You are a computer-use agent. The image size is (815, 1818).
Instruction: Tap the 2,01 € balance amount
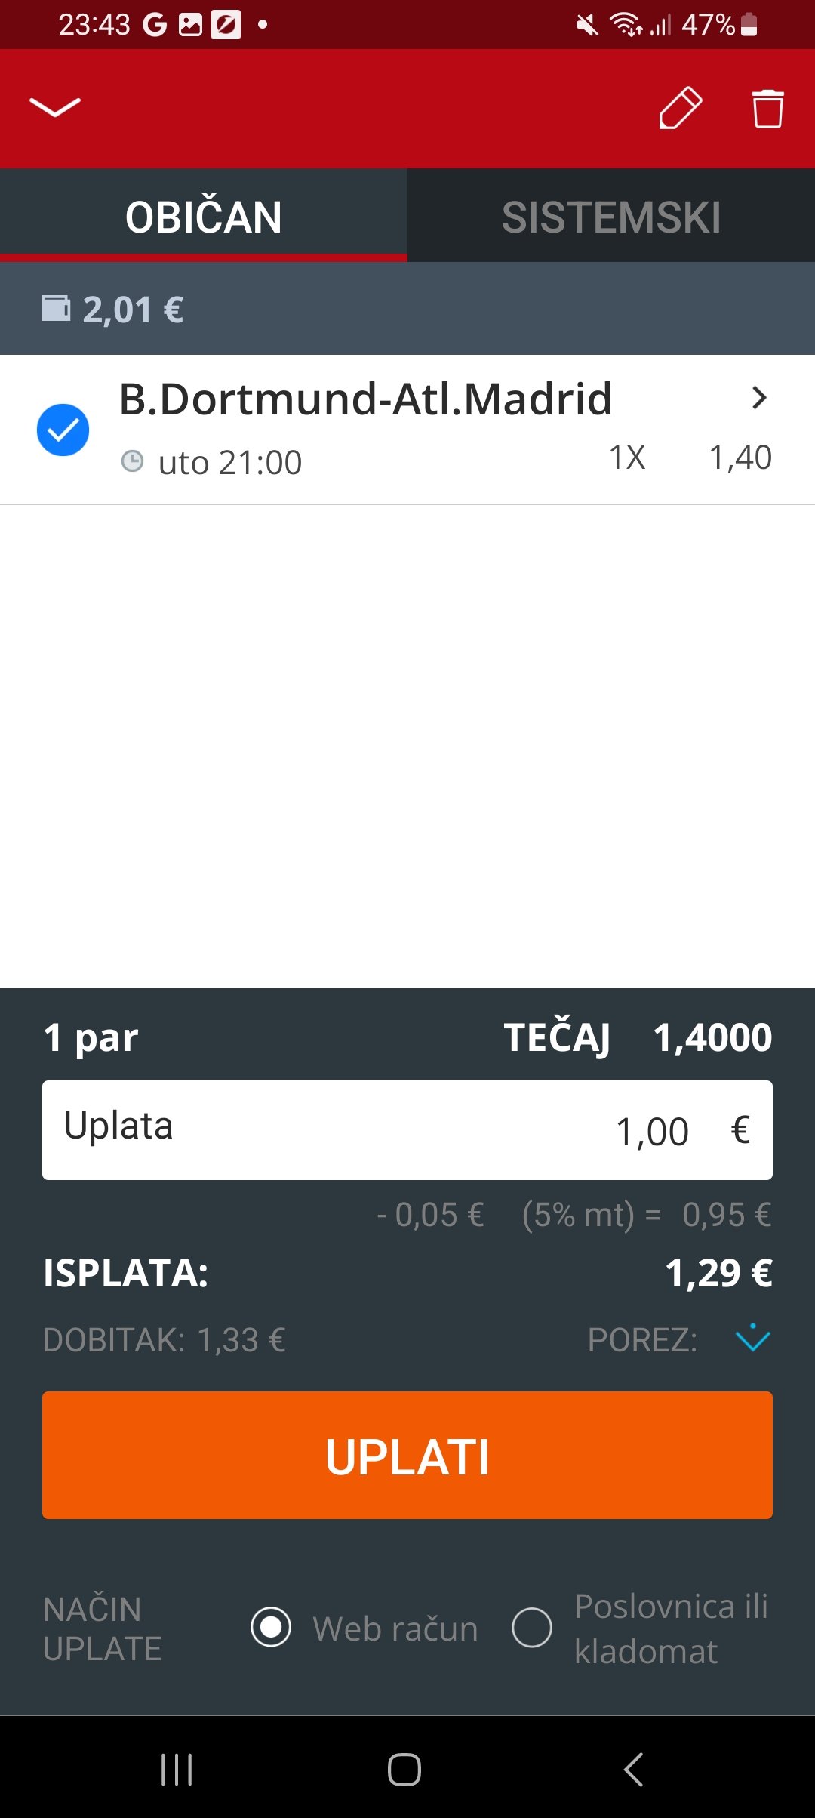coord(133,310)
